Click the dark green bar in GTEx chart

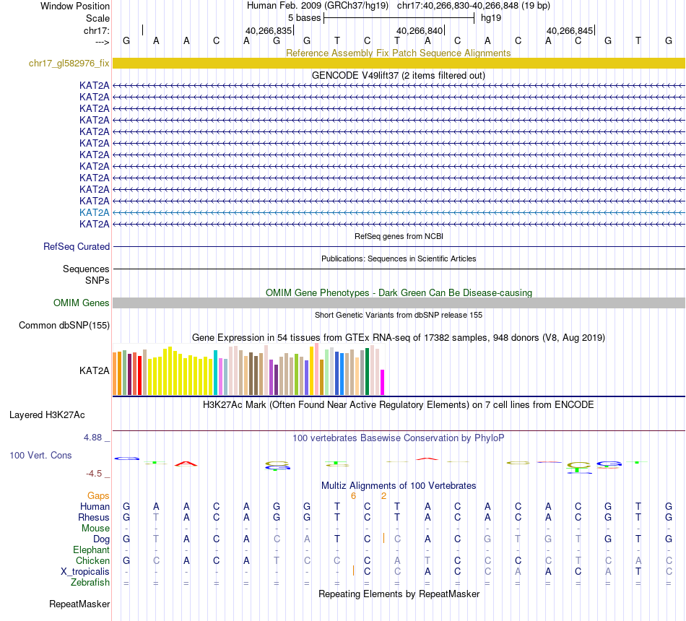click(367, 372)
